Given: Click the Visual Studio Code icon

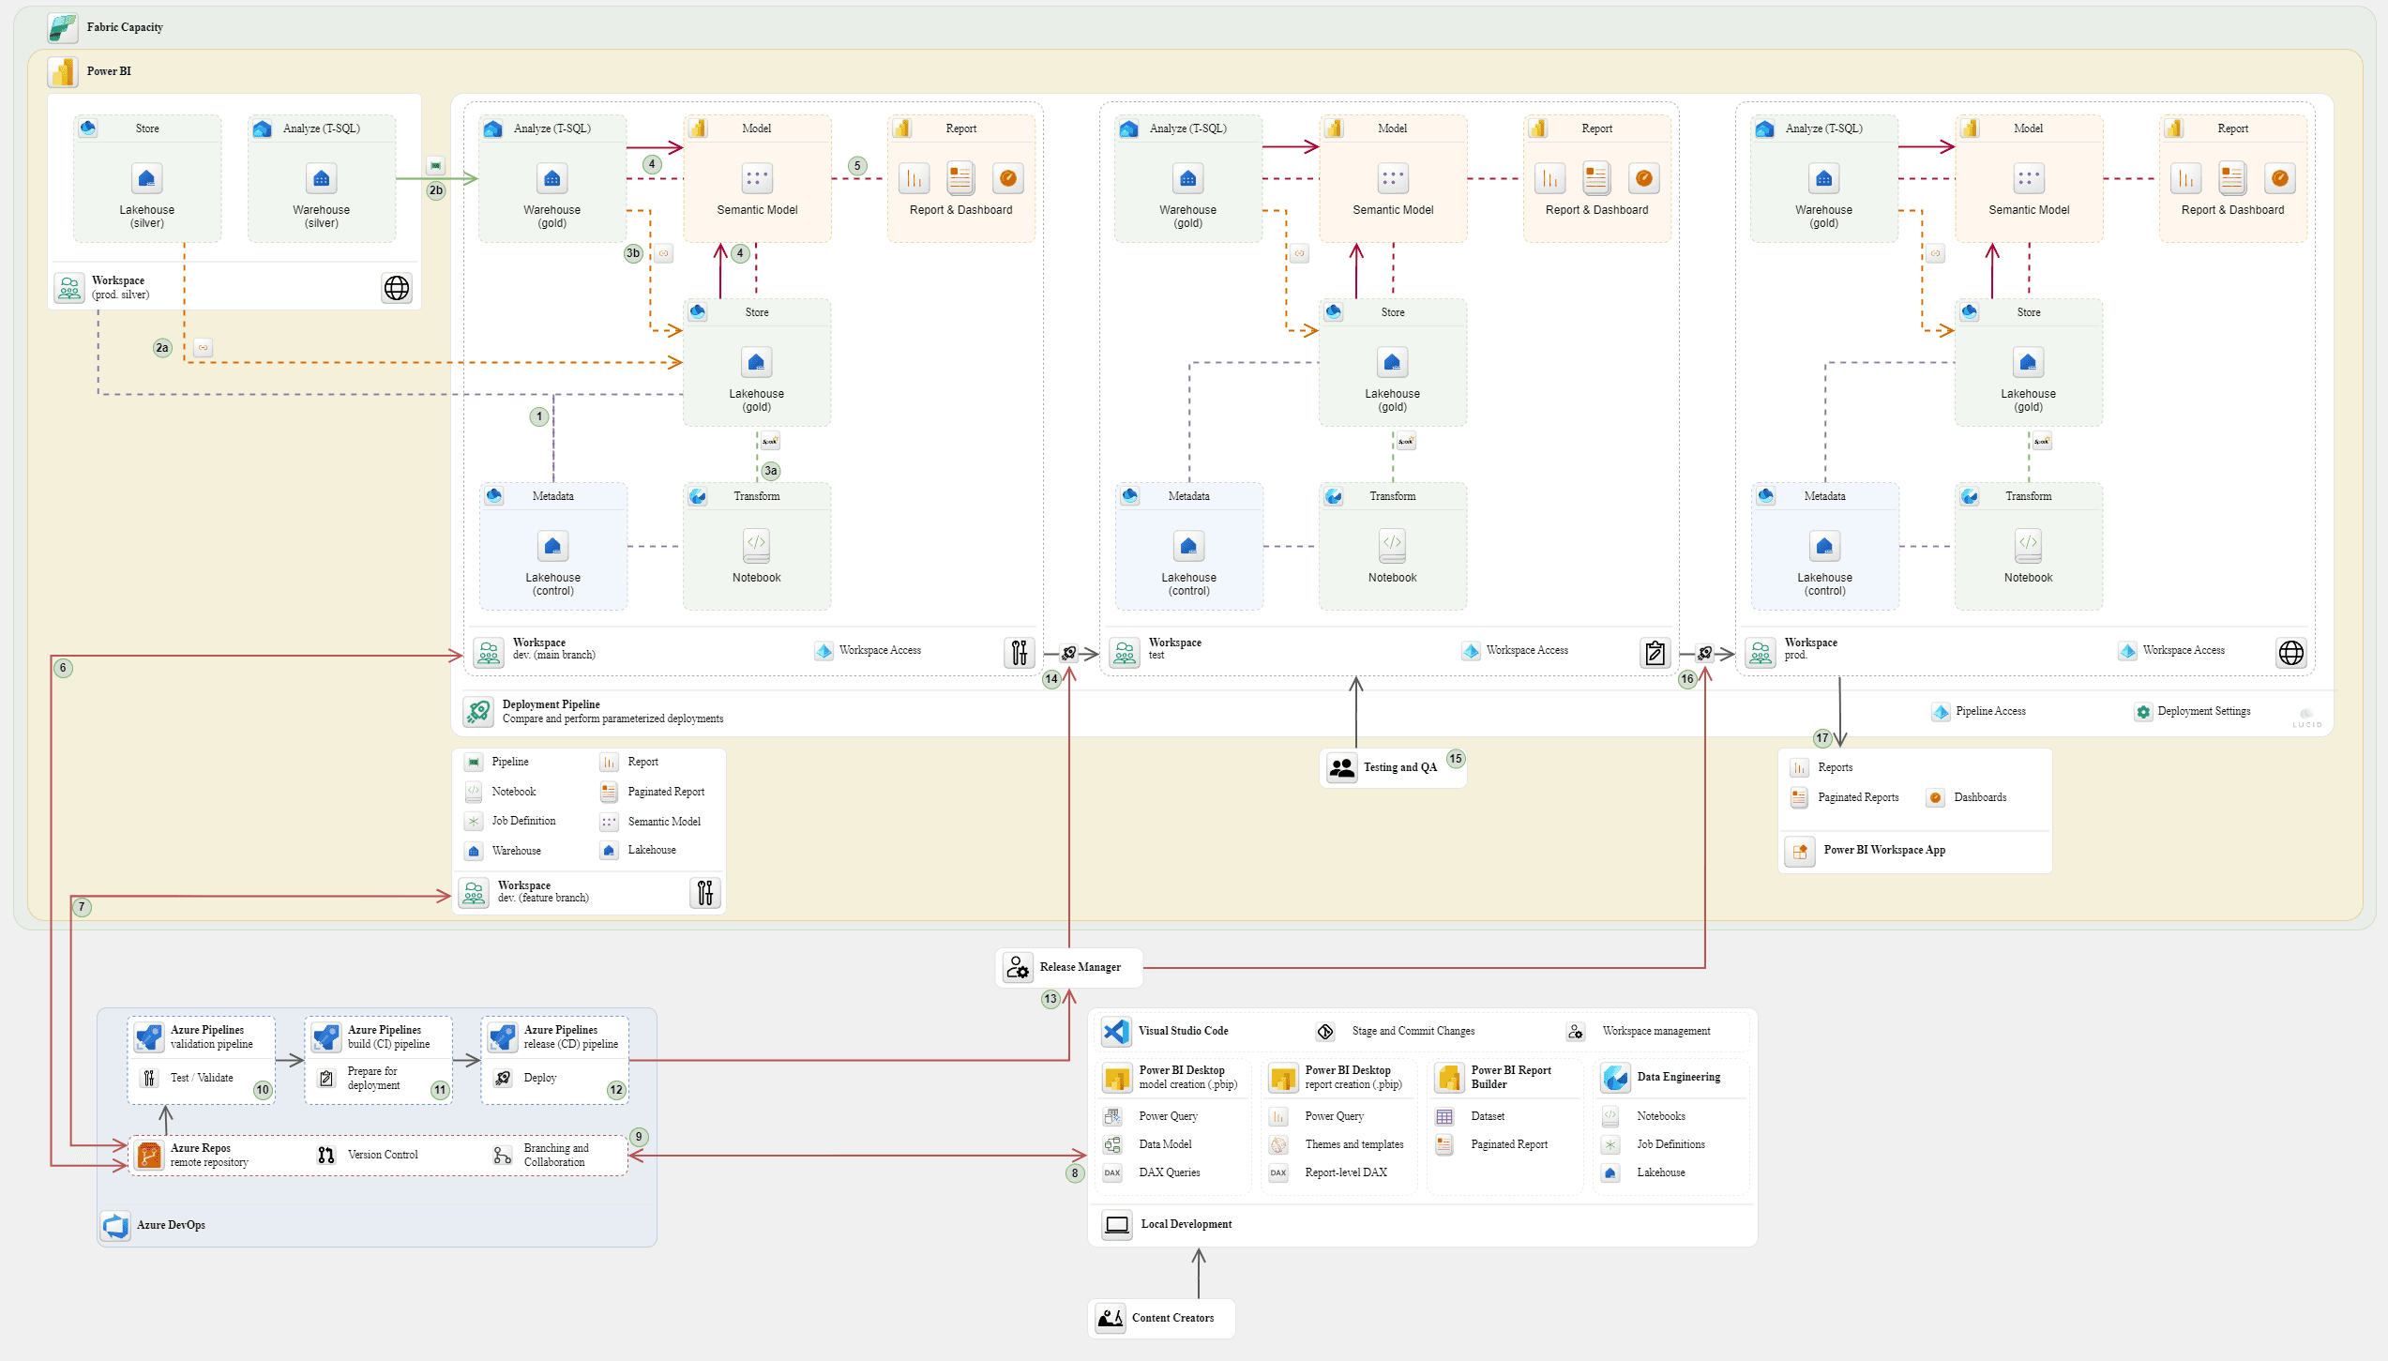Looking at the screenshot, I should coord(1115,1031).
